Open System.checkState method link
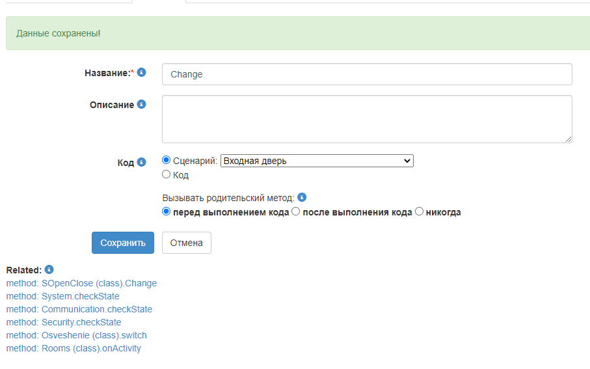This screenshot has width=590, height=369. click(x=62, y=296)
